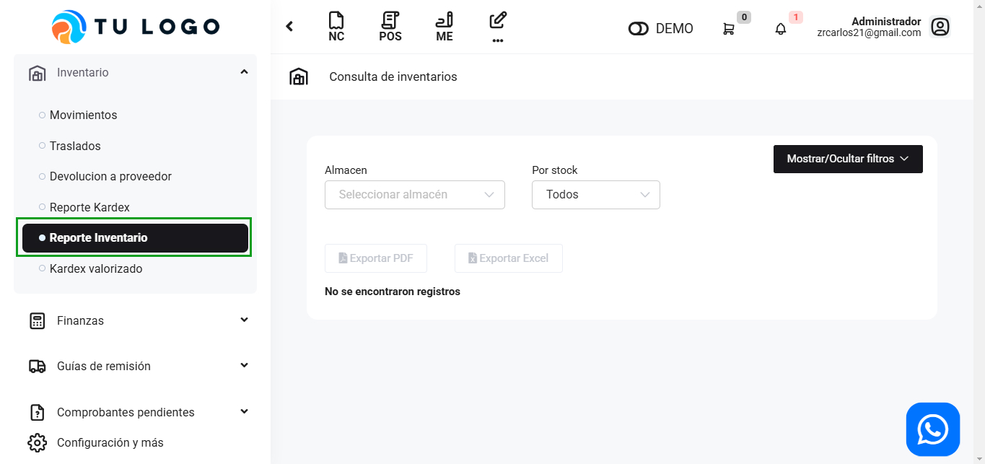Toggle the DEMO mode switch
The height and width of the screenshot is (464, 985).
point(639,29)
